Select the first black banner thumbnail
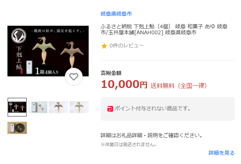Image resolution: width=241 pixels, height=164 pixels. click(17, 107)
